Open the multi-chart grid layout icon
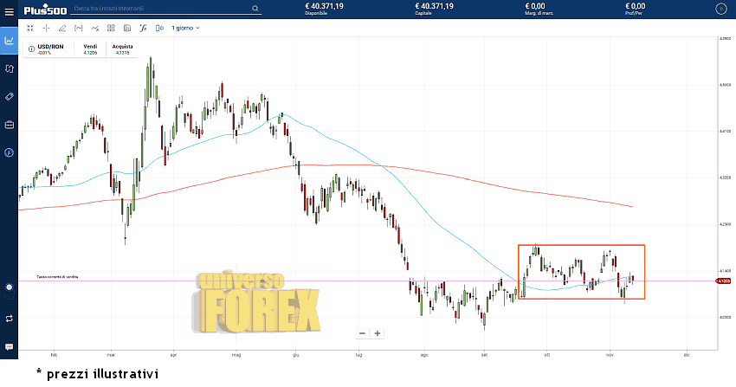The image size is (736, 387). click(111, 28)
